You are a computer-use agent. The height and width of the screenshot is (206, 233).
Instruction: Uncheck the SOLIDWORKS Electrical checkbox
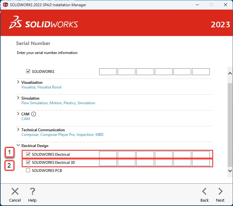[28, 154]
